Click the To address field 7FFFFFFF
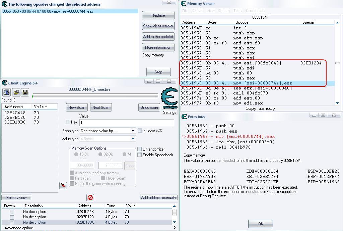343x231 pixels. pyautogui.click(x=111, y=165)
